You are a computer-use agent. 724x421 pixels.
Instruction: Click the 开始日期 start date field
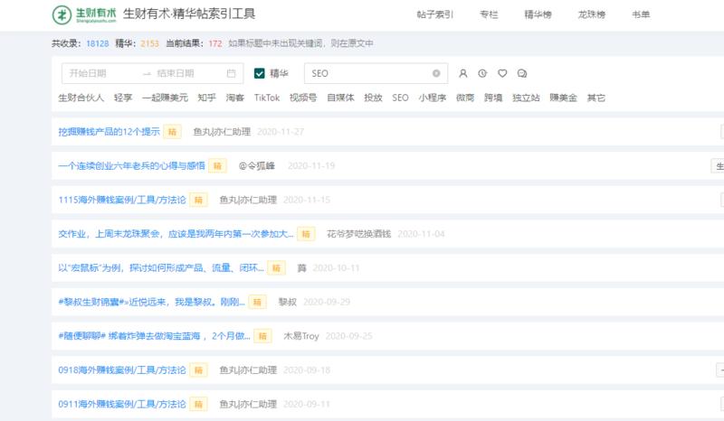click(88, 73)
